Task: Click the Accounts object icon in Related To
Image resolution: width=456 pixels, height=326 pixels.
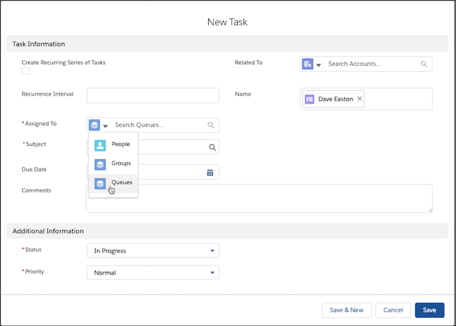Action: click(x=307, y=63)
